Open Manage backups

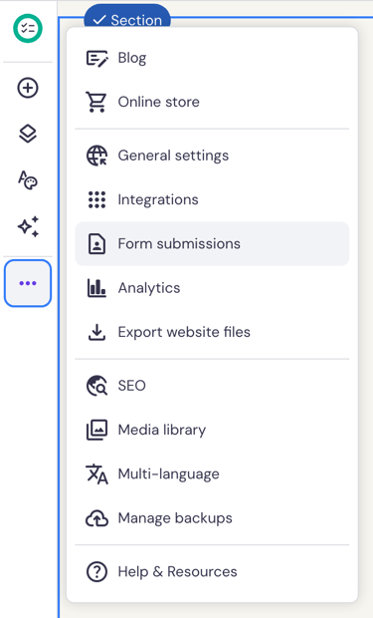[x=212, y=518]
